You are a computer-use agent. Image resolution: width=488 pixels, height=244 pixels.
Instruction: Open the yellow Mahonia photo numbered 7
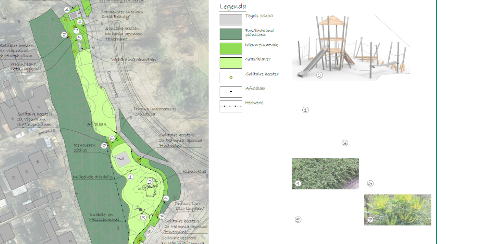(398, 210)
